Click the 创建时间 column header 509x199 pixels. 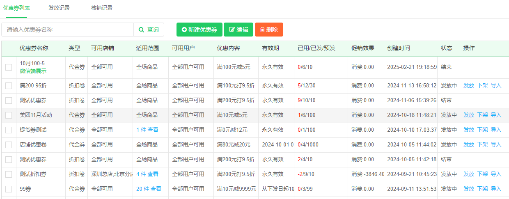tap(398, 48)
